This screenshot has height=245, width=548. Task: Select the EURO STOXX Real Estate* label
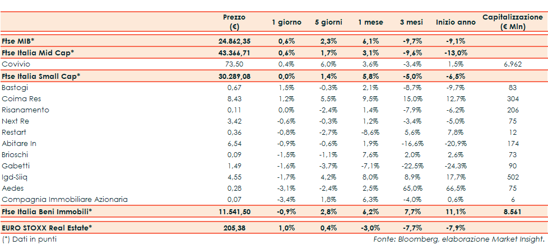tap(47, 228)
